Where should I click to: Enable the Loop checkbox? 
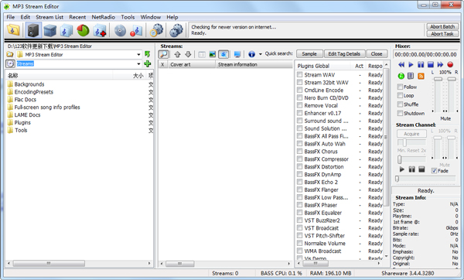point(400,95)
